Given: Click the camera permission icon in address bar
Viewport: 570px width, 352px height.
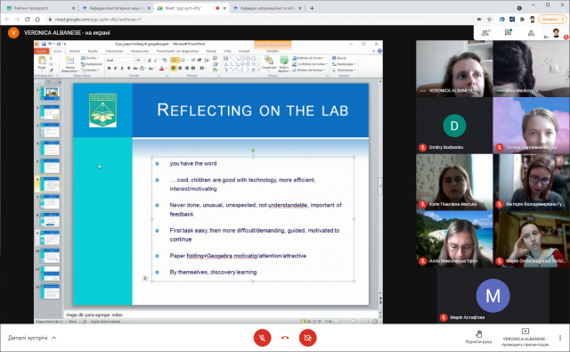Looking at the screenshot, I should pos(479,20).
